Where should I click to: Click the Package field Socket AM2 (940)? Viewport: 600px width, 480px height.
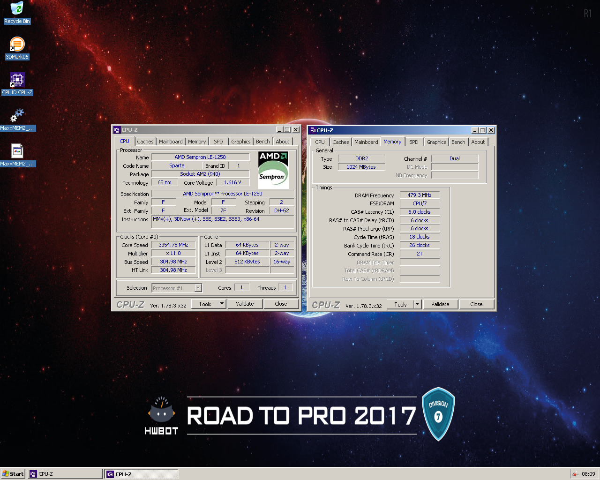coord(200,174)
